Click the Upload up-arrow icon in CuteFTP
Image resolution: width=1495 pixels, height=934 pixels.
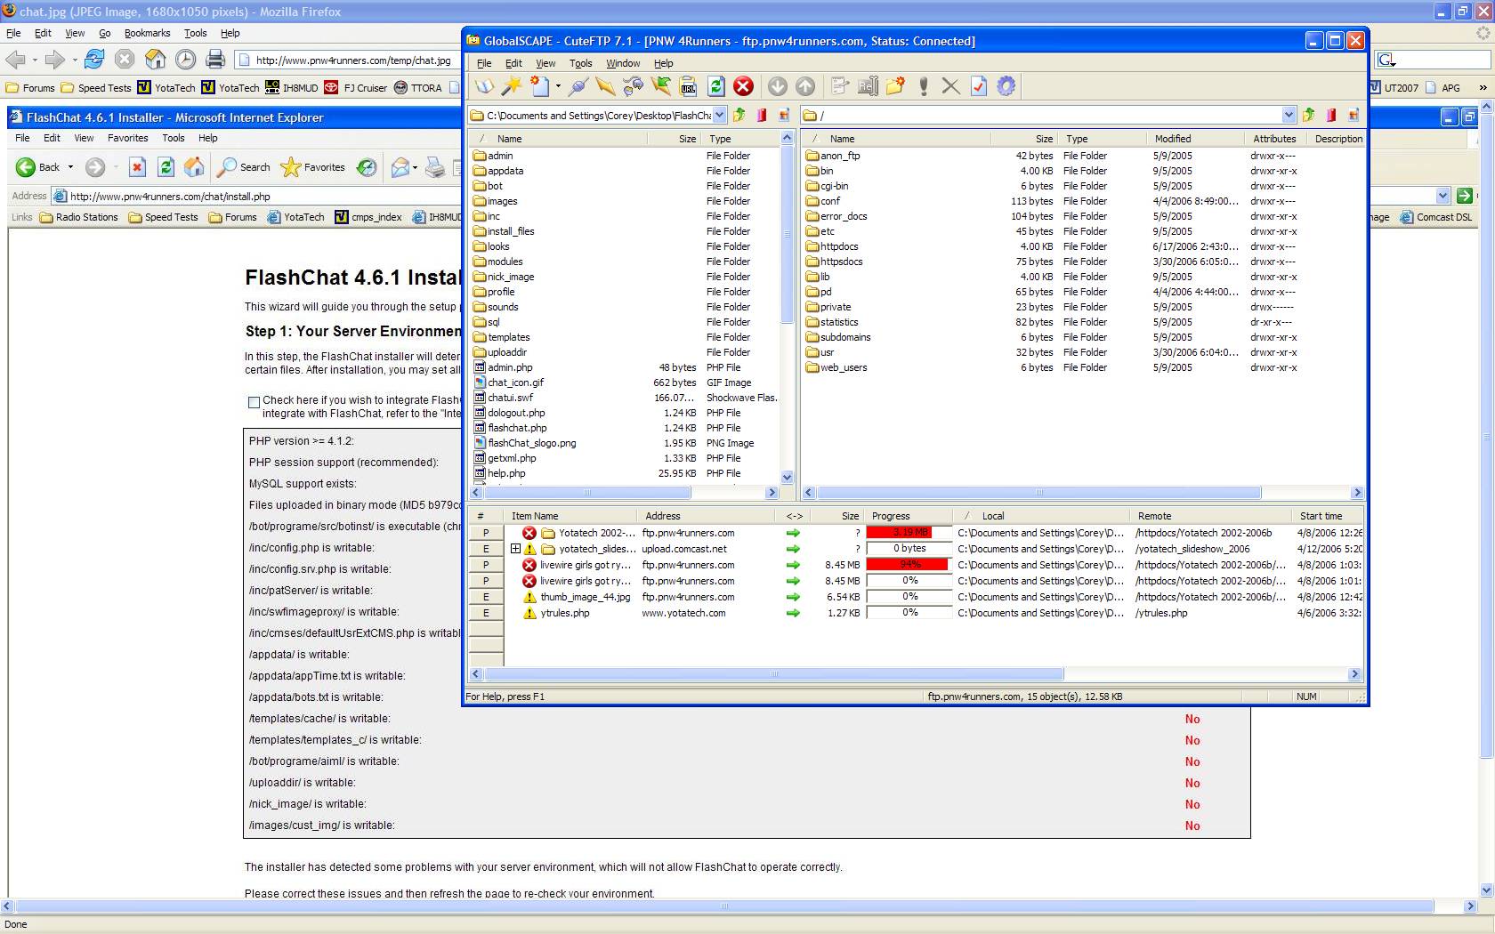(x=805, y=86)
